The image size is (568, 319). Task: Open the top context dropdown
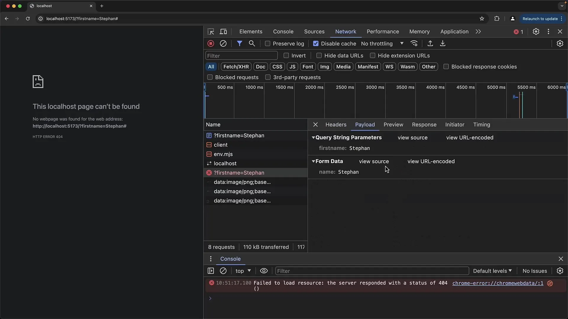coord(243,271)
